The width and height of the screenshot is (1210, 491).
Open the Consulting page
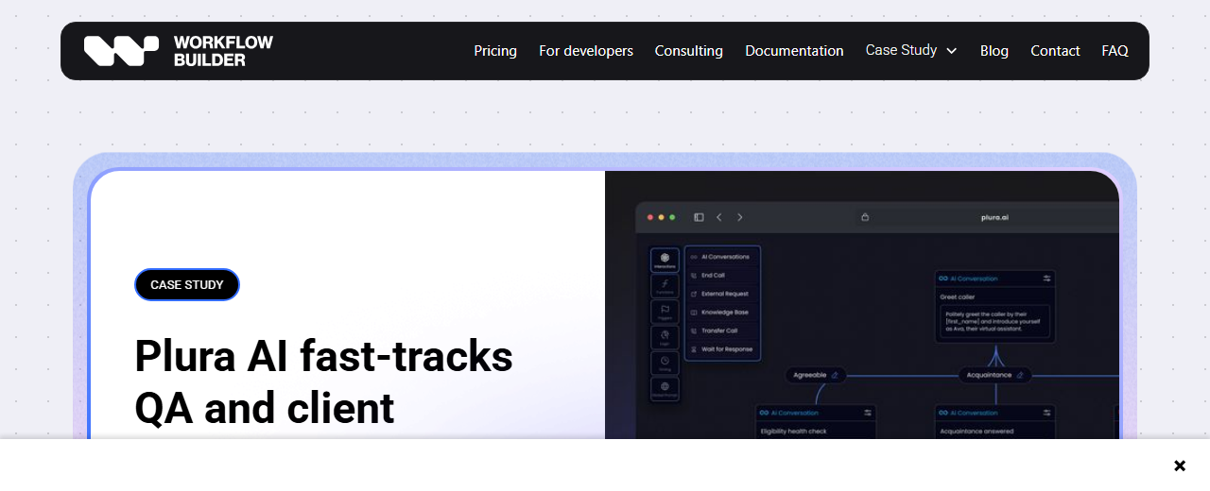pos(689,51)
